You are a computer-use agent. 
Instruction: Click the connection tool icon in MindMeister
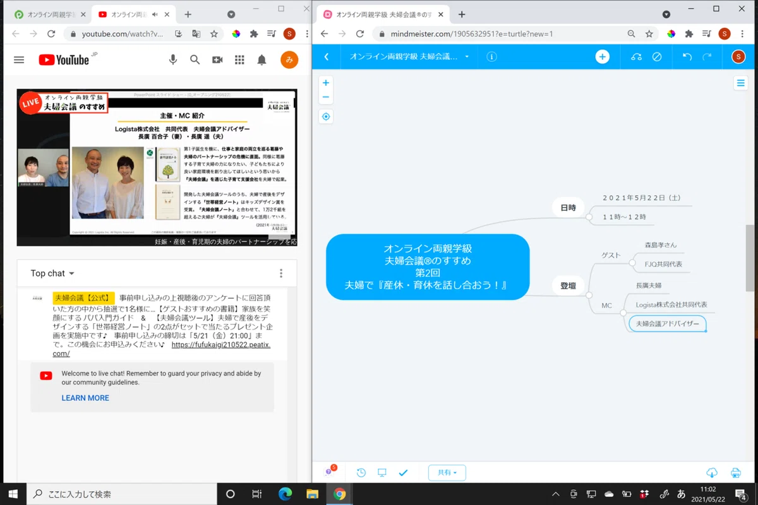click(x=636, y=57)
